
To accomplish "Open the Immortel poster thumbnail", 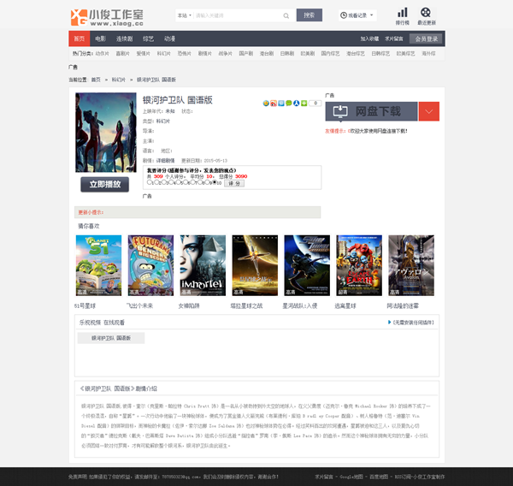I will (x=203, y=265).
